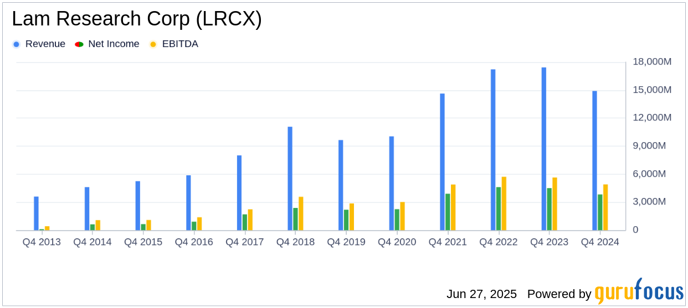Click the Q4 2021 yellow EBITDA bar
The width and height of the screenshot is (688, 308).
point(453,207)
